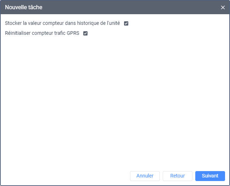Viewport: 230px width, 186px height.
Task: Click the blue Suivant button label
Action: tap(210, 176)
